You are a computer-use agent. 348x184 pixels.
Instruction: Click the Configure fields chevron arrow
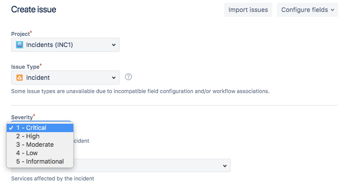pyautogui.click(x=332, y=10)
